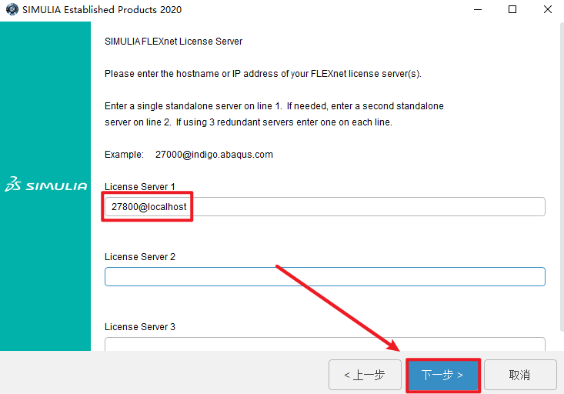Click the License Server 3 label
The height and width of the screenshot is (394, 564).
140,327
